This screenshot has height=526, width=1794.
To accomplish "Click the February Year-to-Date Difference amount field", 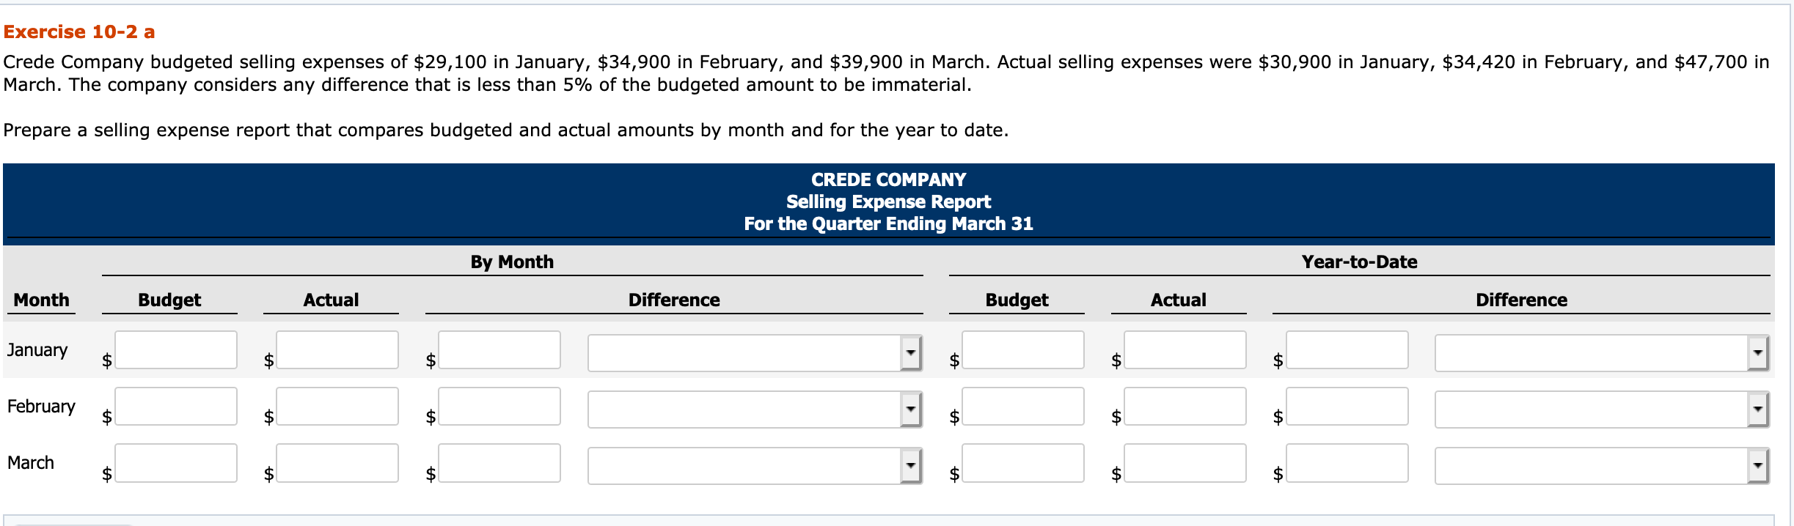I will pyautogui.click(x=1347, y=406).
